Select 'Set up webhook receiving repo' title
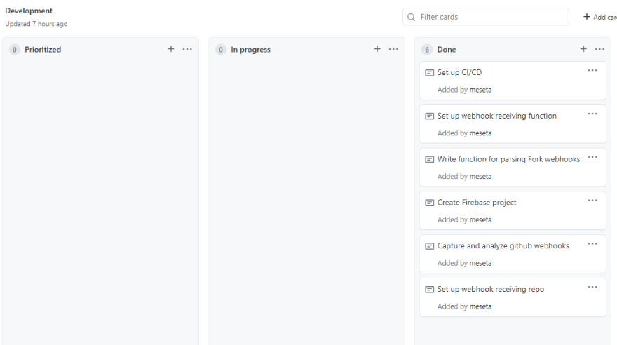This screenshot has height=345, width=617. pyautogui.click(x=491, y=289)
